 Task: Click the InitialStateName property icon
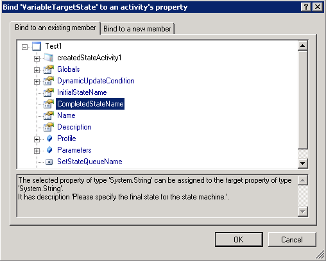(49, 92)
